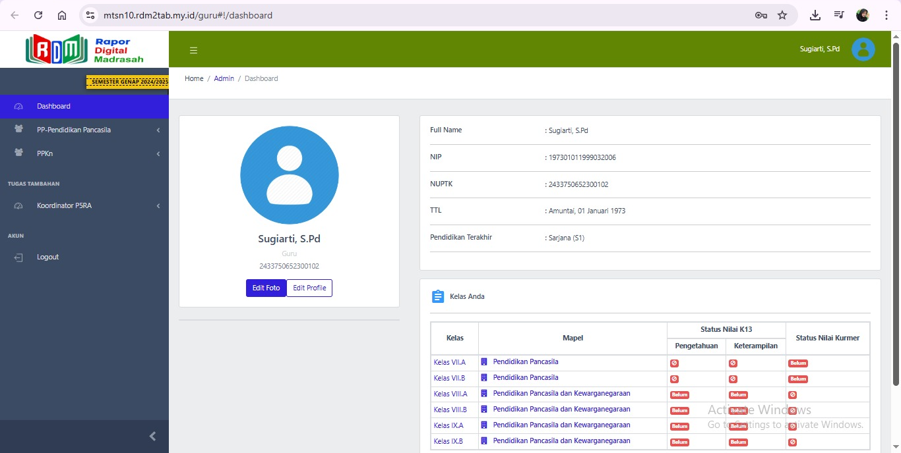Expand the Koordinator P5RA menu

coord(64,205)
